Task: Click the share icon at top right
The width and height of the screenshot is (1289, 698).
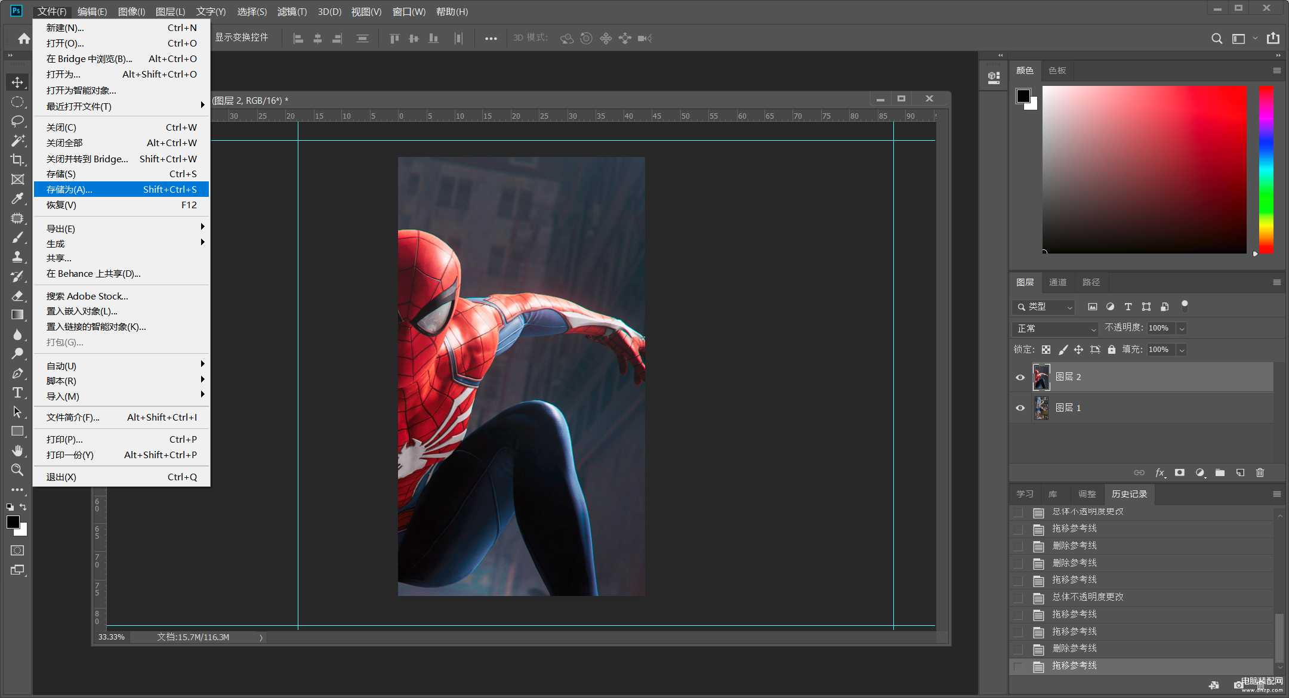Action: click(1273, 38)
